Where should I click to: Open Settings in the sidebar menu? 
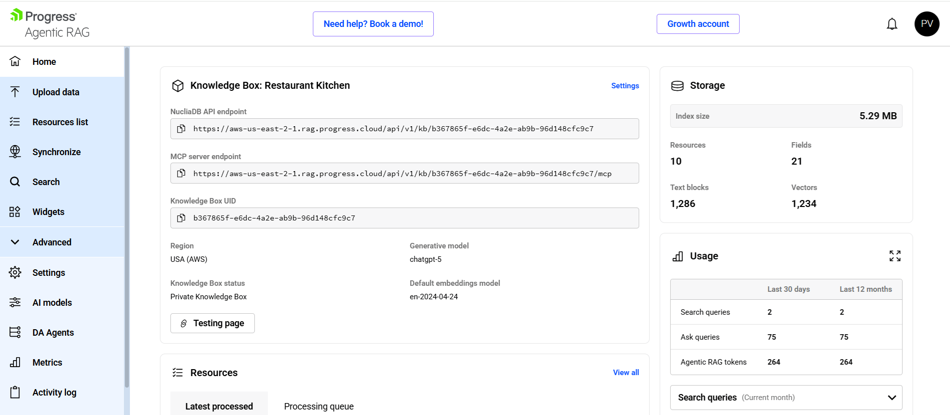pos(62,272)
